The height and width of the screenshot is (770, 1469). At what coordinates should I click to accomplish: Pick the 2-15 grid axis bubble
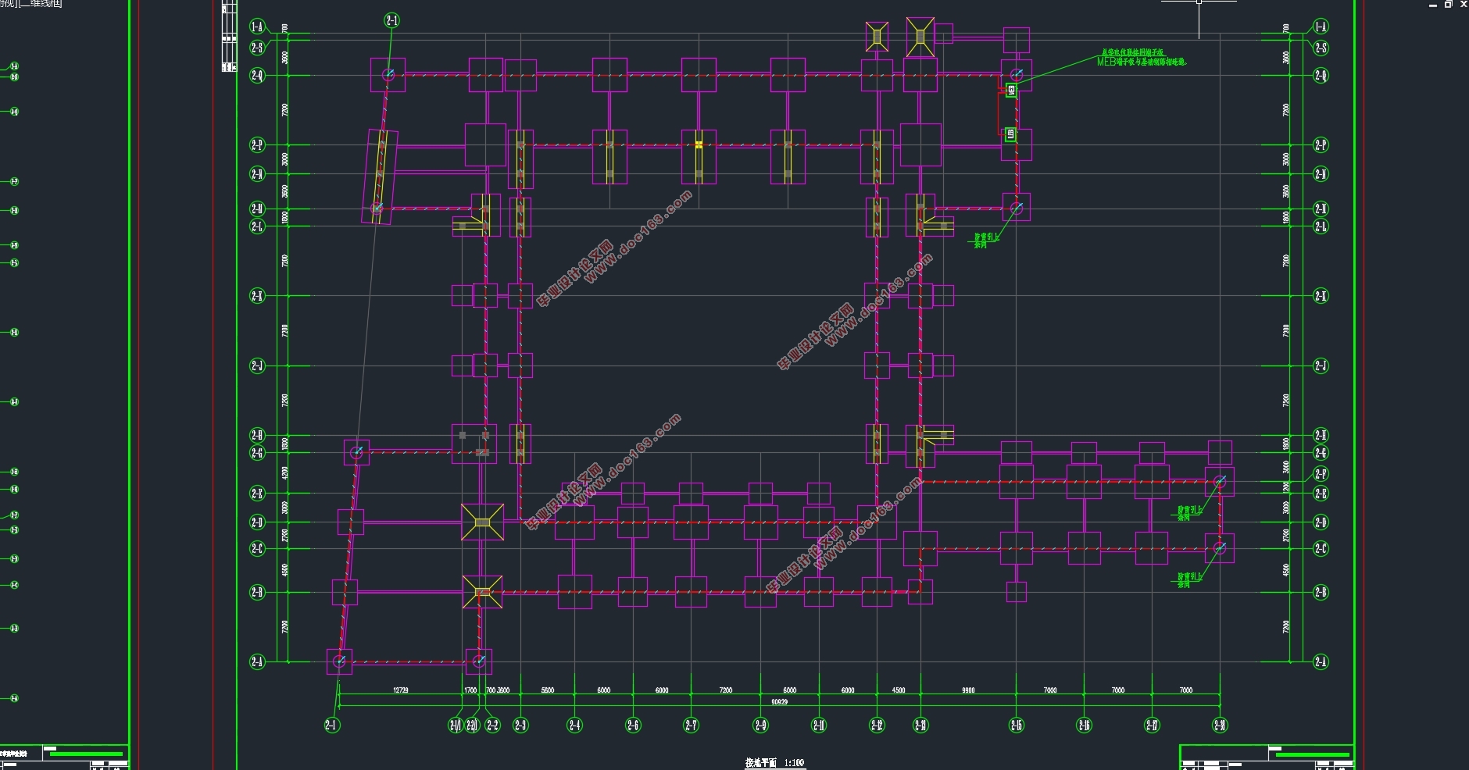pos(1016,725)
